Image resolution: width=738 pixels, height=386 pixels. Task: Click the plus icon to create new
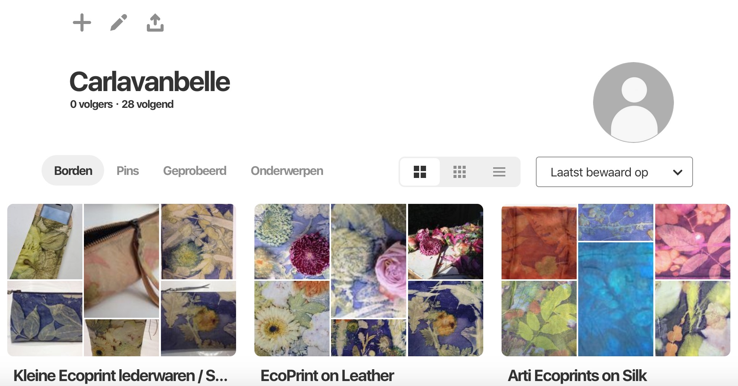coord(82,23)
